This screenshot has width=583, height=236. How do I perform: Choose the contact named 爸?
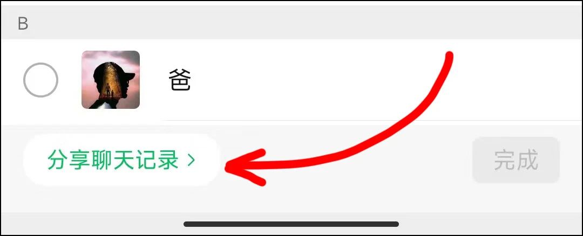point(291,80)
